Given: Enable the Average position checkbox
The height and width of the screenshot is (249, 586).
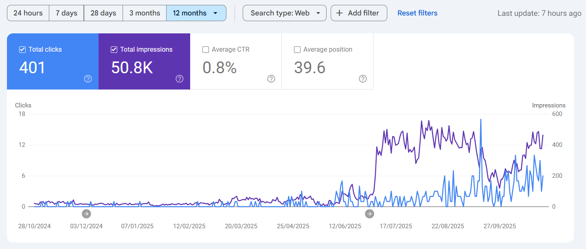Looking at the screenshot, I should pyautogui.click(x=297, y=49).
